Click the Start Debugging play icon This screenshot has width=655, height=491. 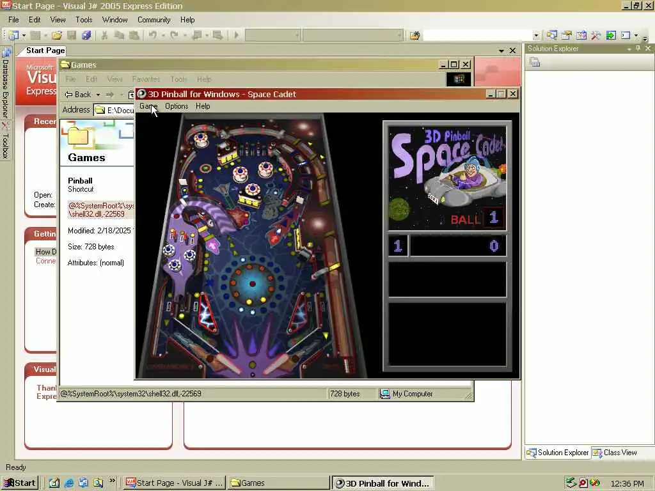[x=236, y=36]
